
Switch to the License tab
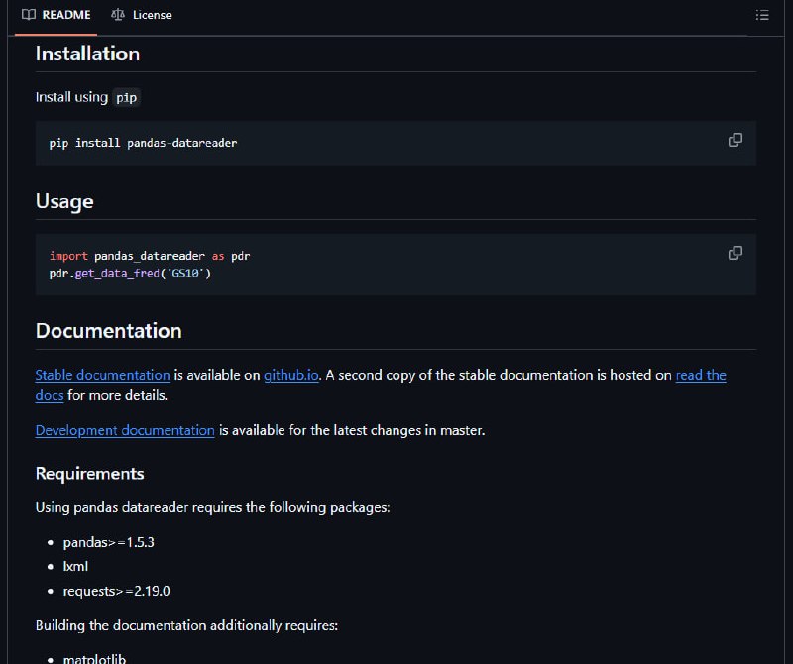coord(142,15)
